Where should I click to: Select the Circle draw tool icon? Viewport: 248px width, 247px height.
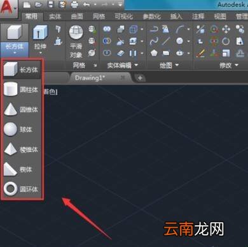pyautogui.click(x=179, y=41)
